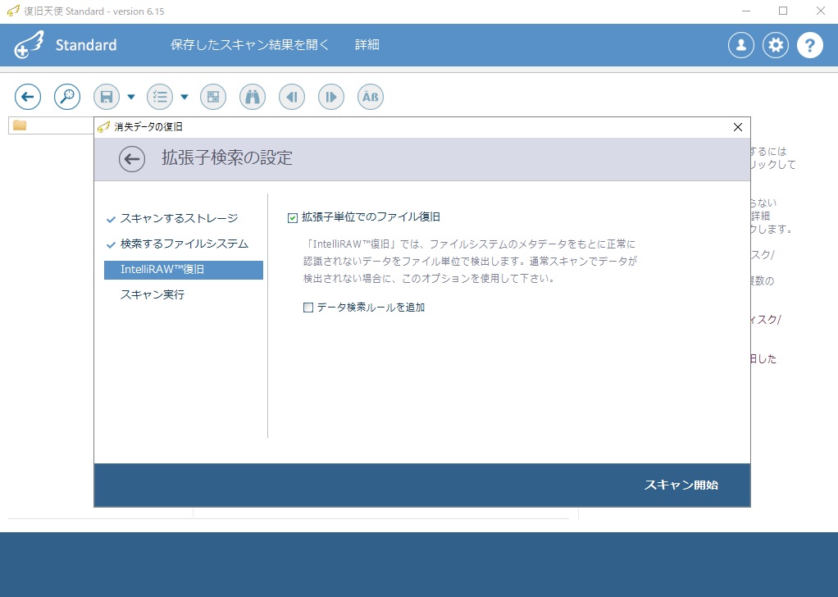This screenshot has width=838, height=597.
Task: Maximize the 復旧天使 window
Action: tap(783, 11)
